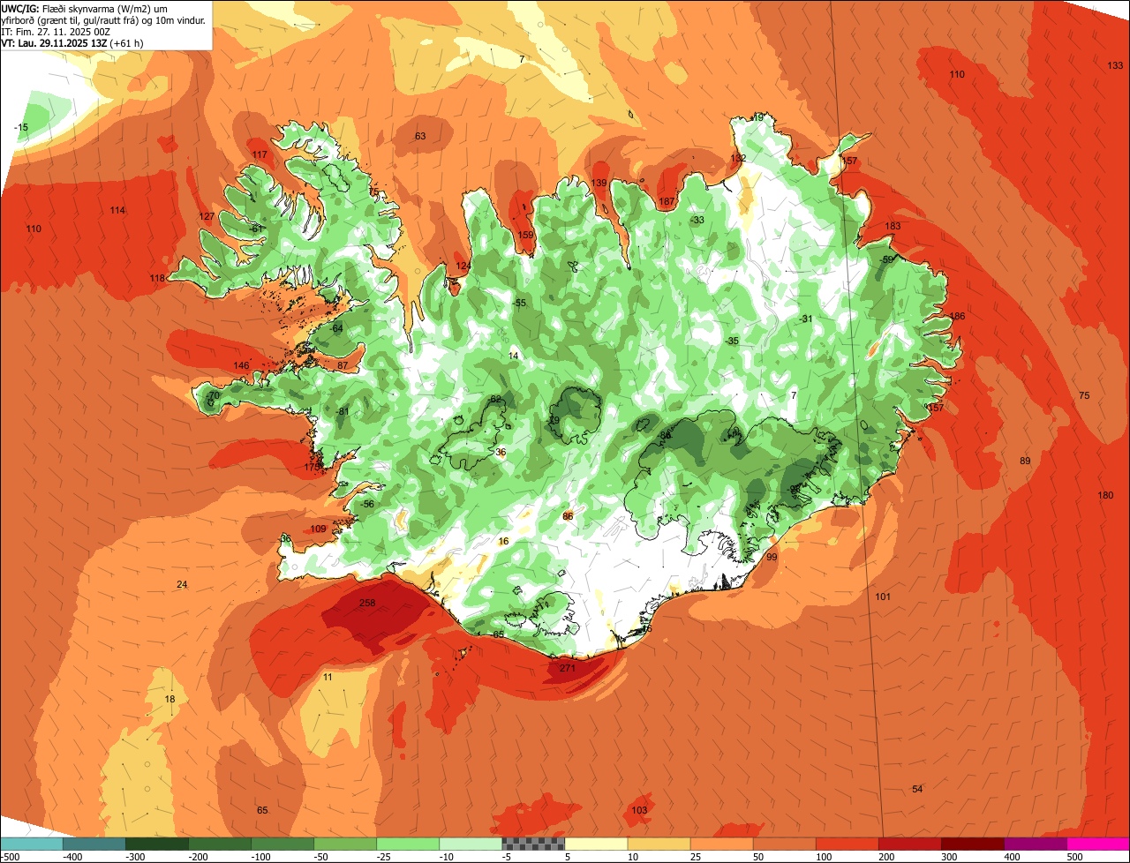Screen dimensions: 1130x863
Task: Click the -81 value in western Iceland
Action: (343, 412)
